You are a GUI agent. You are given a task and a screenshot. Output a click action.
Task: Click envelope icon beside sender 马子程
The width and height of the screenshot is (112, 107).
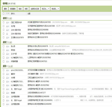(x=7, y=26)
